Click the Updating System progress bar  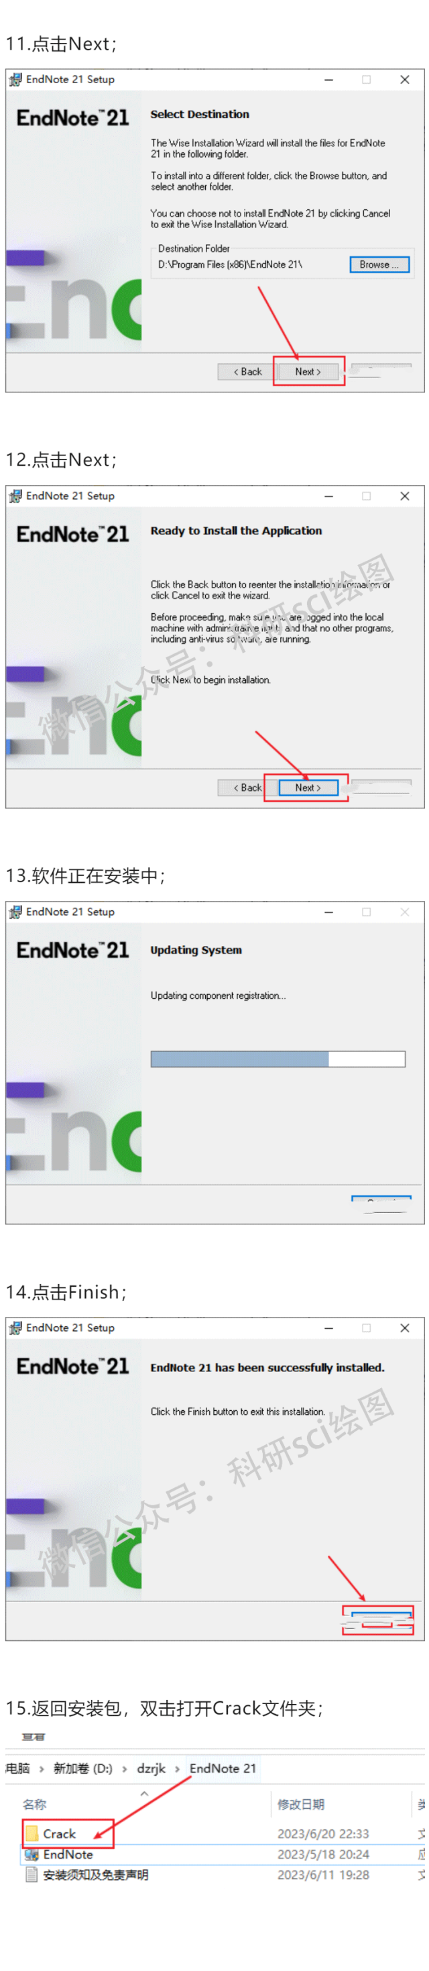click(x=278, y=1059)
